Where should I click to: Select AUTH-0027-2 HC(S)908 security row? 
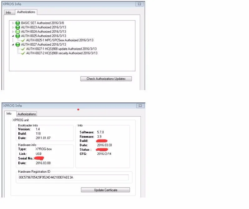pos(62,53)
